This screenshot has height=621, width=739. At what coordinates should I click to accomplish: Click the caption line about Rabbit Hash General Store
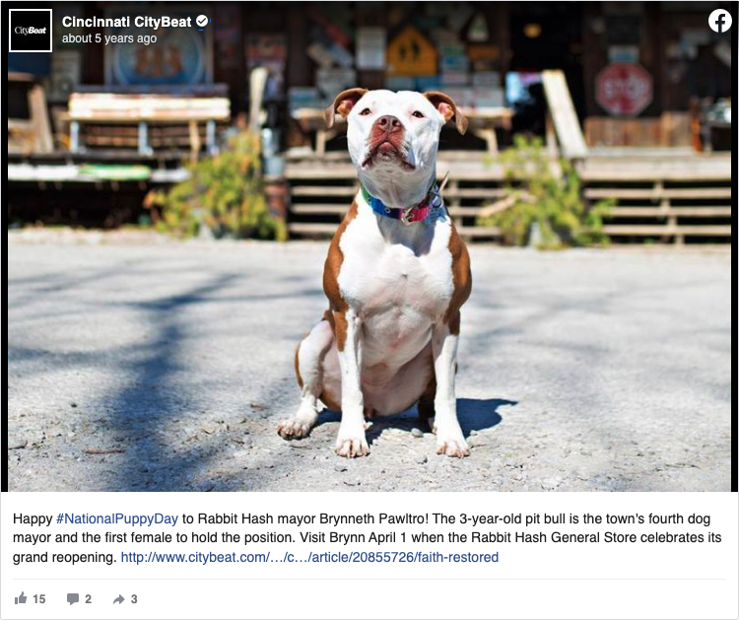[x=368, y=538]
